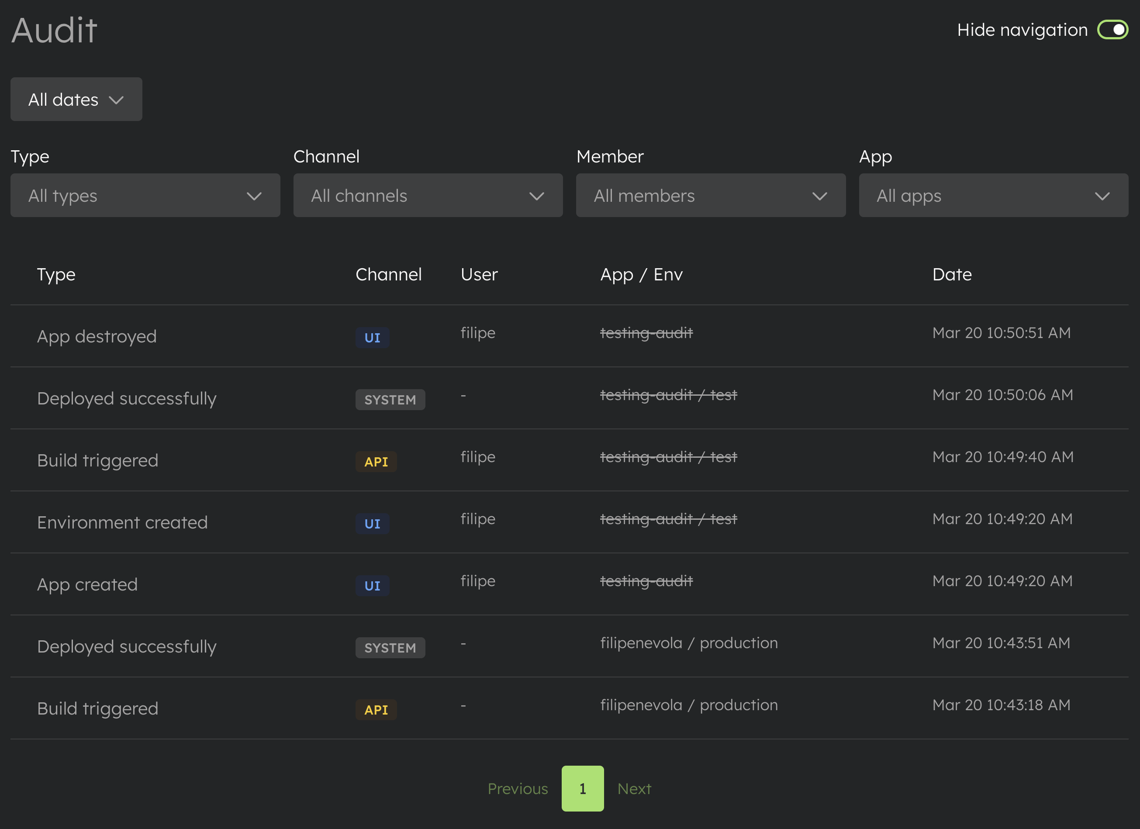Click the UI badge on App created row

(x=372, y=585)
